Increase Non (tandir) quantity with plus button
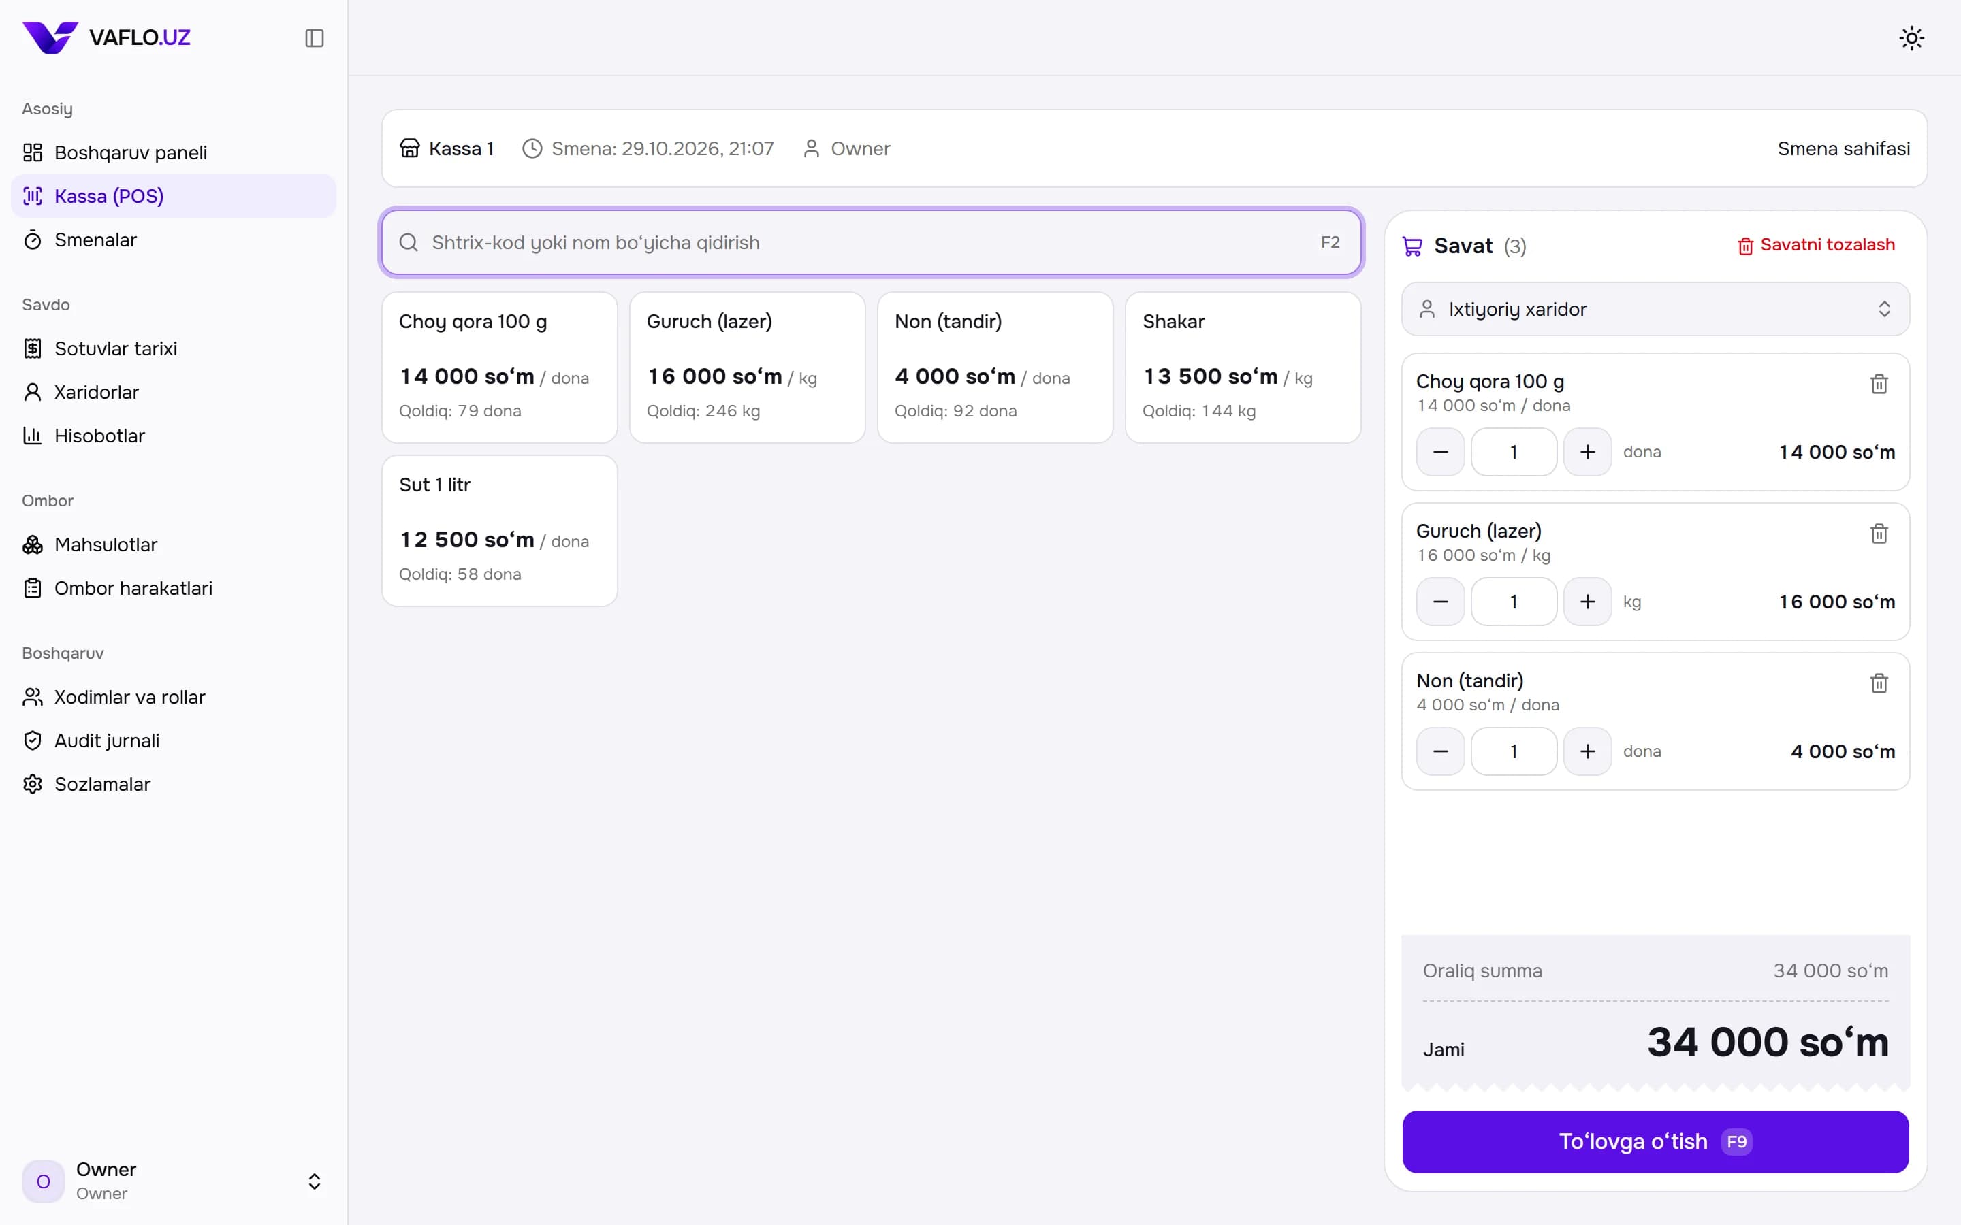Image resolution: width=1961 pixels, height=1225 pixels. [x=1587, y=752]
